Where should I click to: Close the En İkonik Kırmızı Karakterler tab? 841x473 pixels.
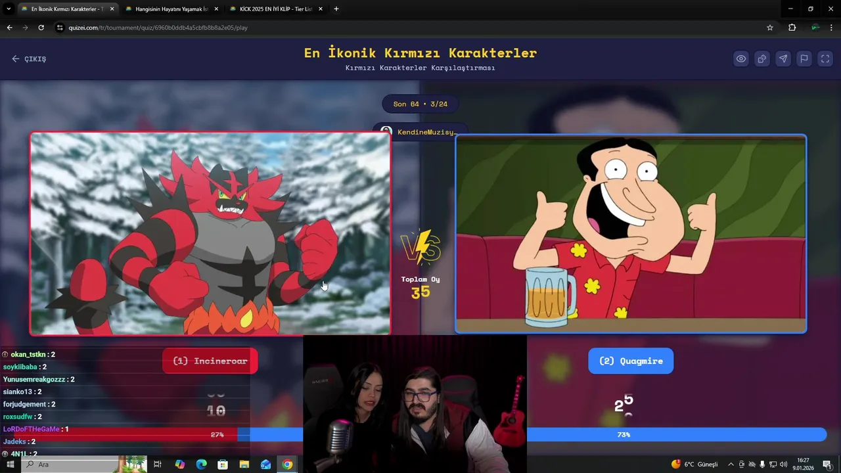[112, 9]
